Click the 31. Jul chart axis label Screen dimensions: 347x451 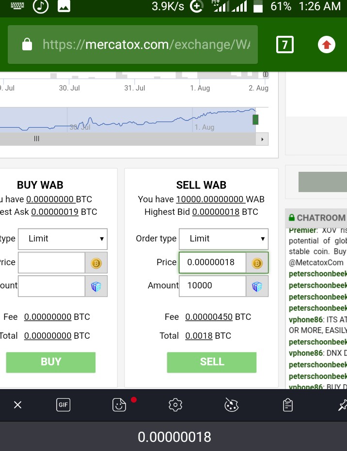pos(134,88)
